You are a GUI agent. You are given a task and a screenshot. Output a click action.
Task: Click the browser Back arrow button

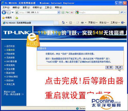click(4, 13)
